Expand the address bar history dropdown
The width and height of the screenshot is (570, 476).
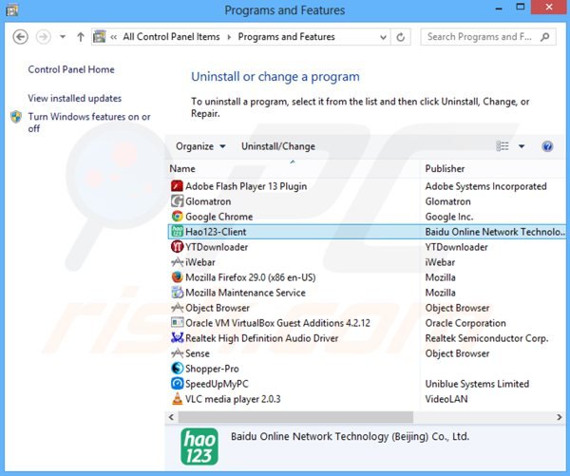click(x=383, y=37)
